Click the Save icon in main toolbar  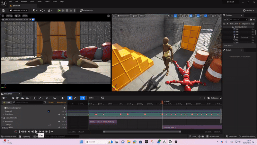3,10
